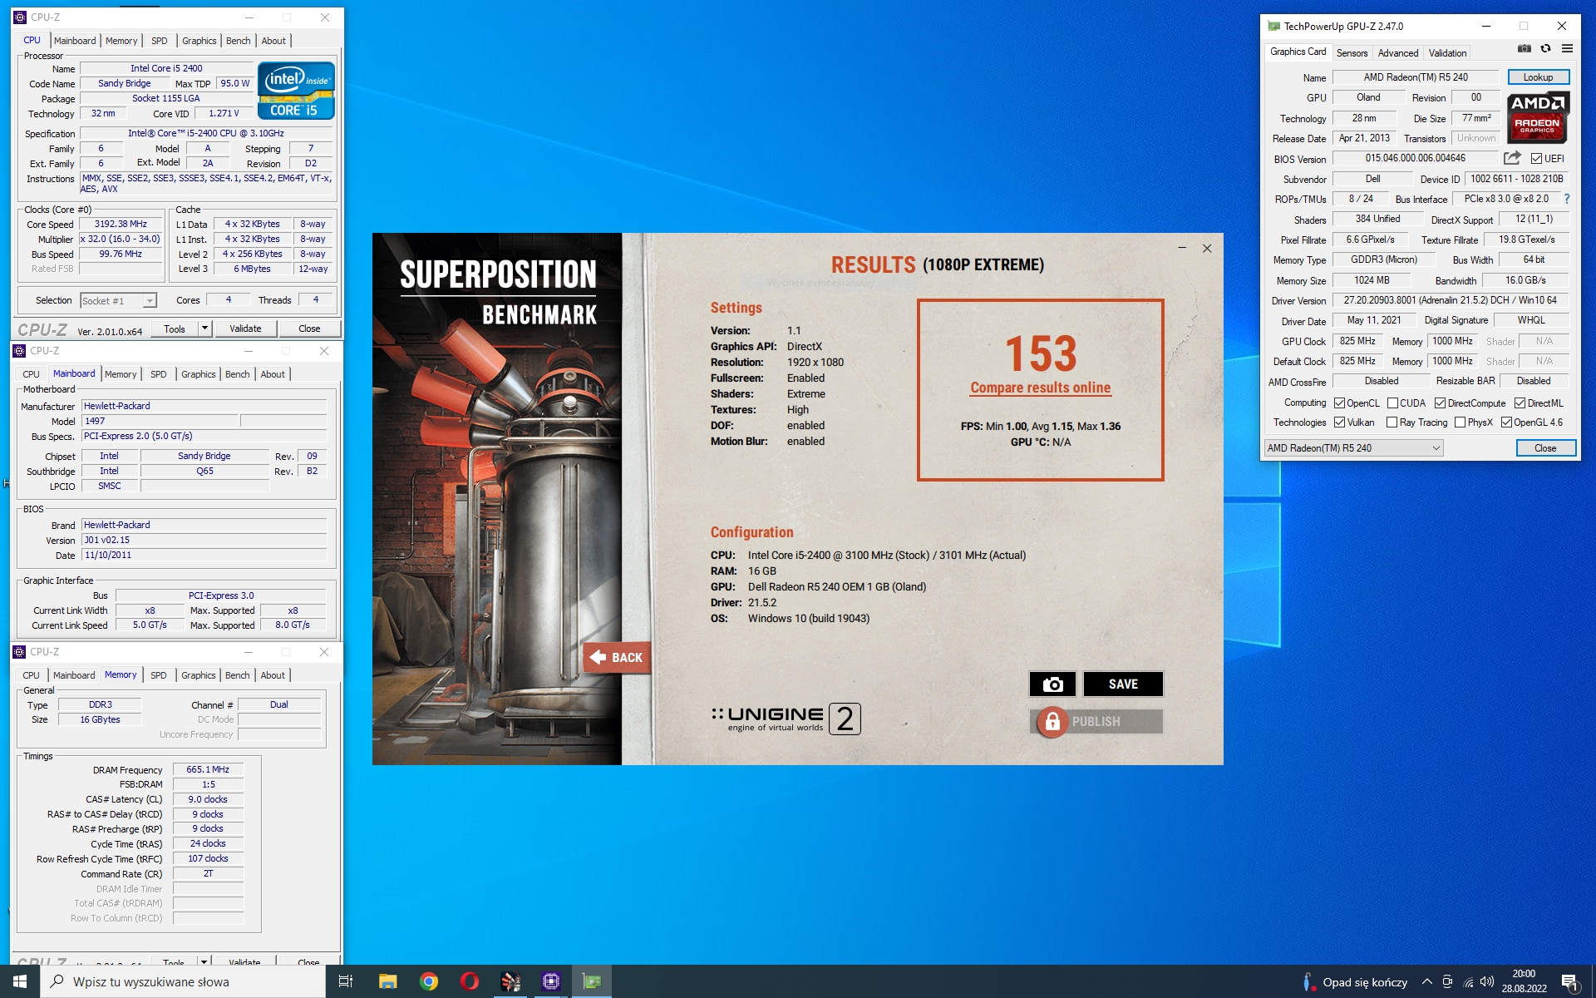Click the PUBLISH button in Superposition
Screen dimensions: 1596x998
[x=1096, y=722]
